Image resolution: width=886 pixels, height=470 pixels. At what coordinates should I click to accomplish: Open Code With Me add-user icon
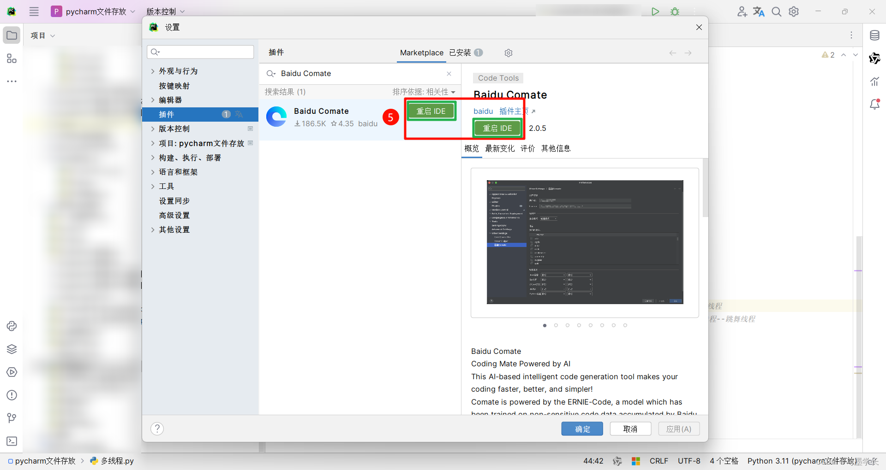[742, 12]
